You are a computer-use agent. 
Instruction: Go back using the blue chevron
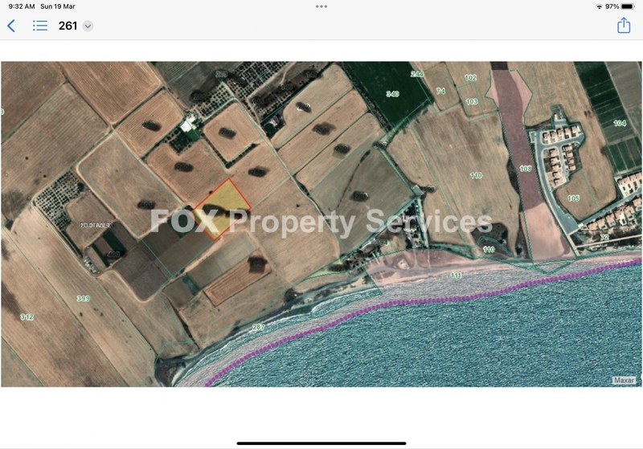pyautogui.click(x=11, y=26)
